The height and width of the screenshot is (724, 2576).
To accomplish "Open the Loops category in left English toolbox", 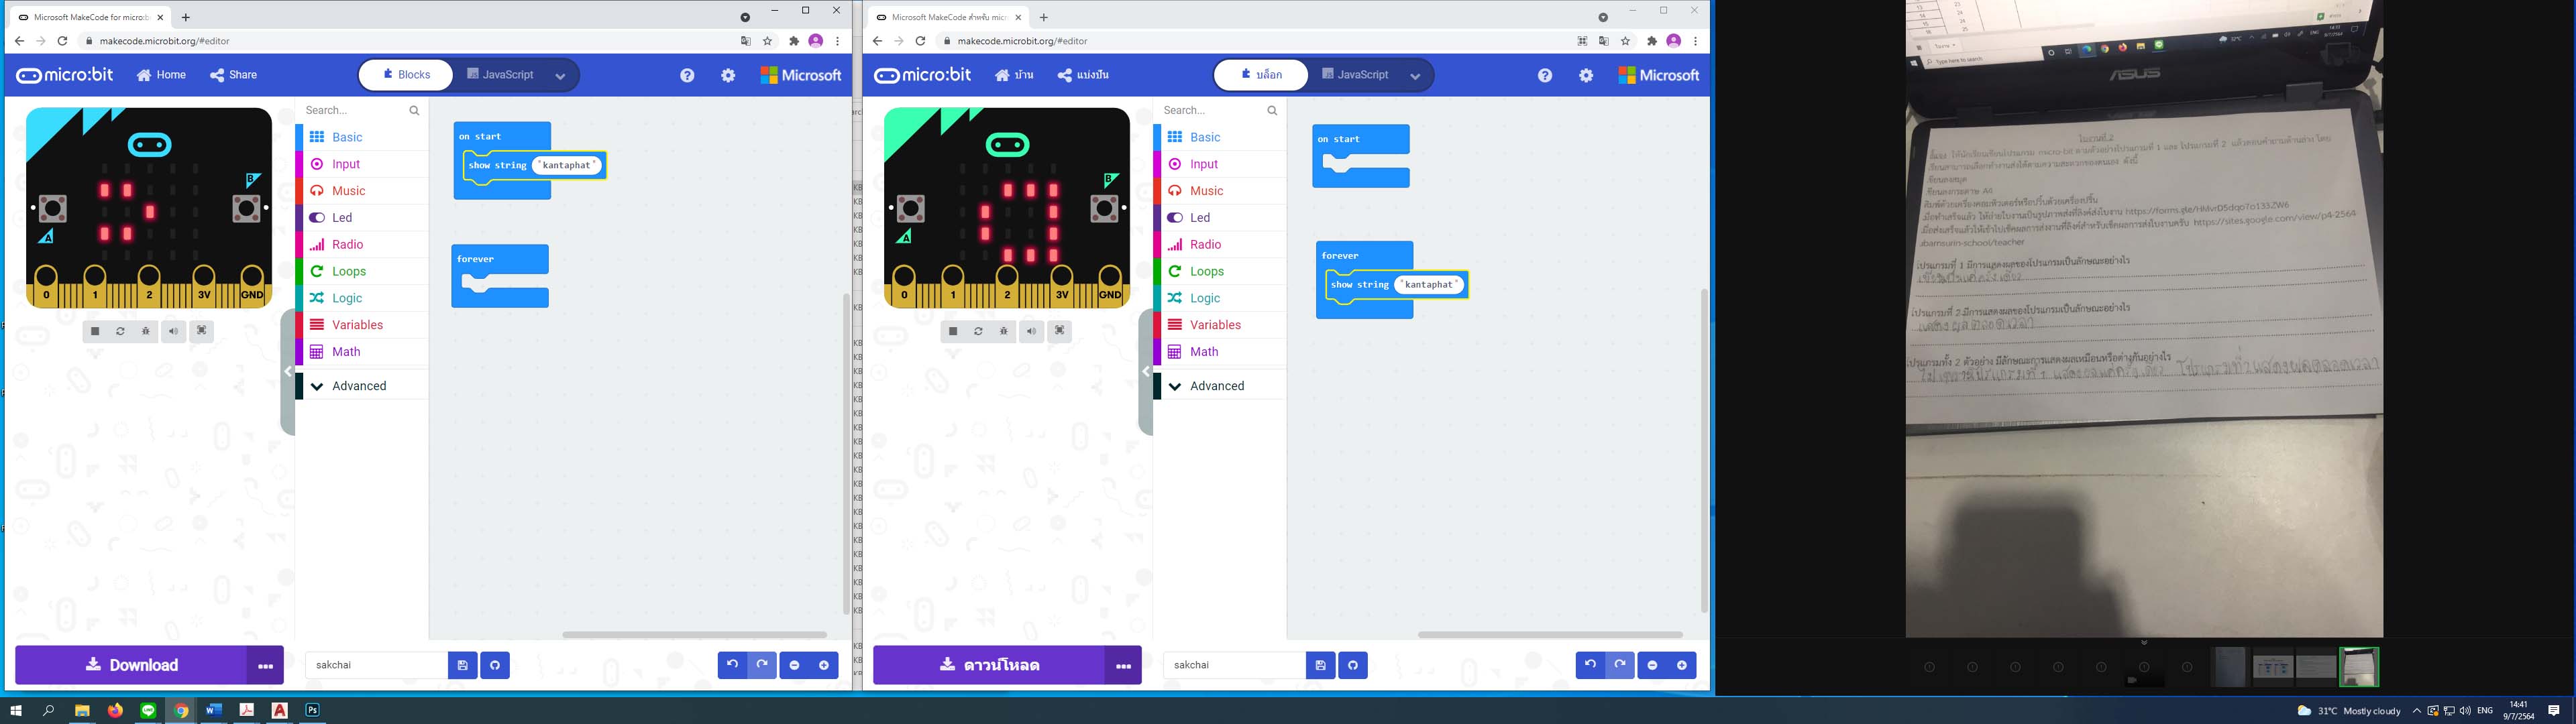I will point(349,271).
